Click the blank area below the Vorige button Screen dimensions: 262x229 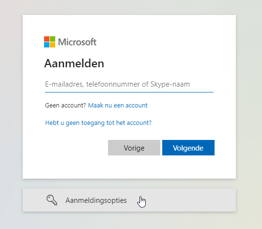[x=134, y=166]
